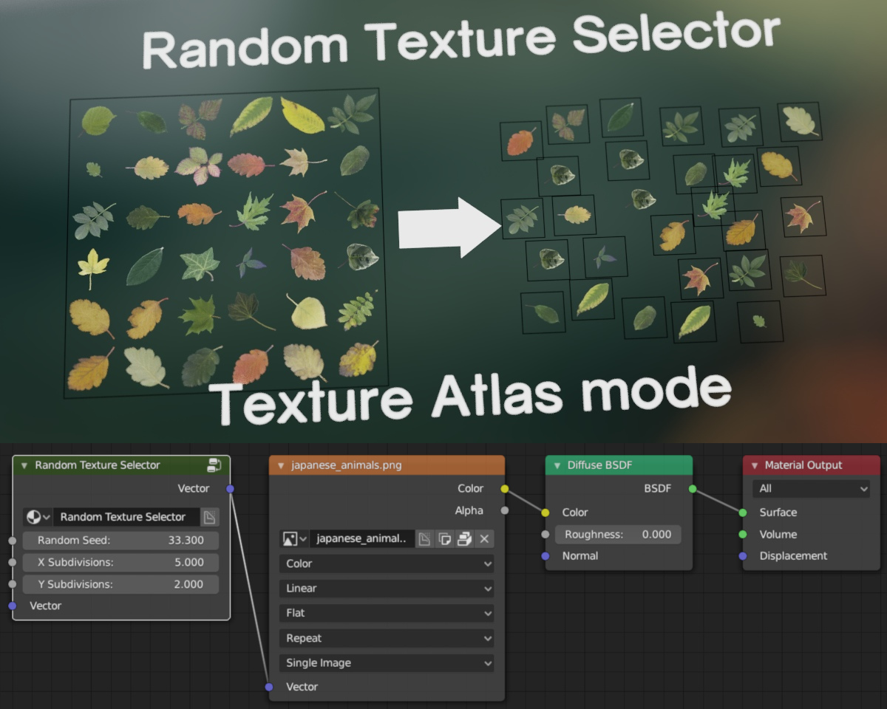Image resolution: width=887 pixels, height=709 pixels.
Task: Click the japanese_animal.. image name field
Action: click(x=361, y=539)
